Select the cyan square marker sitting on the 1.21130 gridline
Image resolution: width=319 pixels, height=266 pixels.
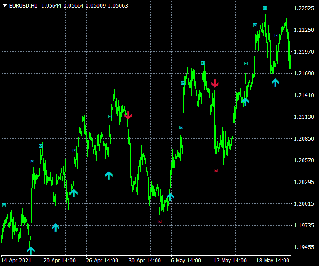tap(110, 117)
